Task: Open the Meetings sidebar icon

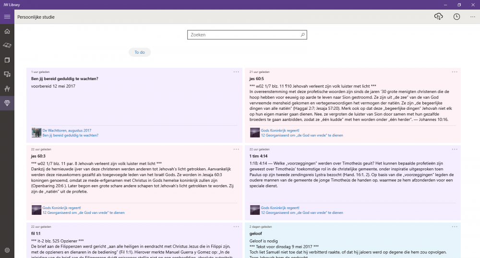Action: pyautogui.click(x=7, y=89)
